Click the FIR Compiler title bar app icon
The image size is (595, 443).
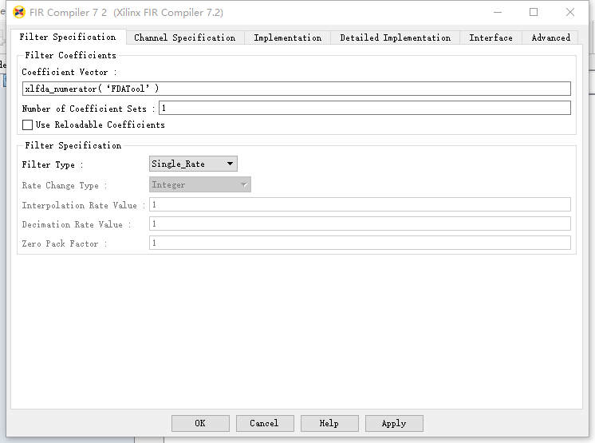click(18, 13)
